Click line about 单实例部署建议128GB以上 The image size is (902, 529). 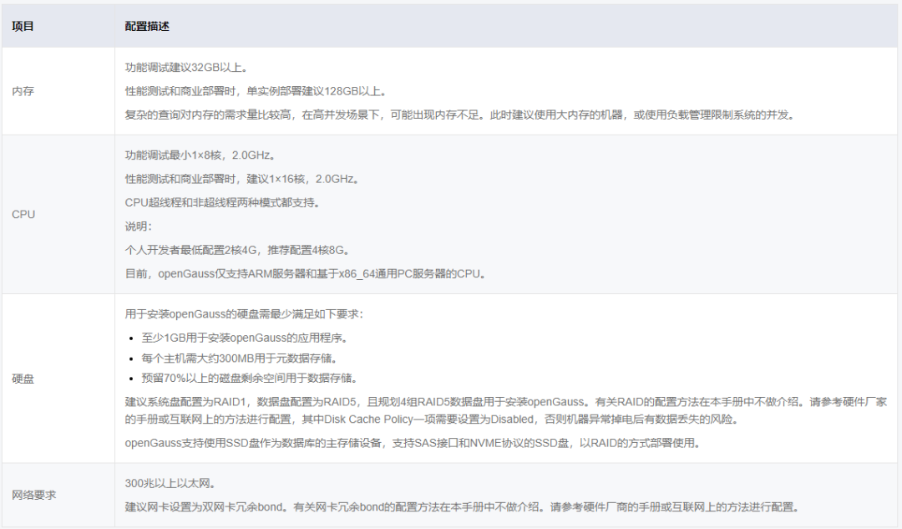click(x=256, y=92)
